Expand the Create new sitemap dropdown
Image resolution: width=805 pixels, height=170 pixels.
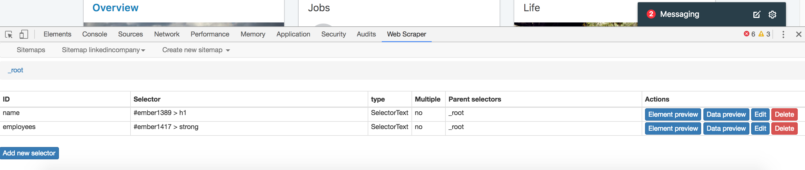pyautogui.click(x=196, y=50)
